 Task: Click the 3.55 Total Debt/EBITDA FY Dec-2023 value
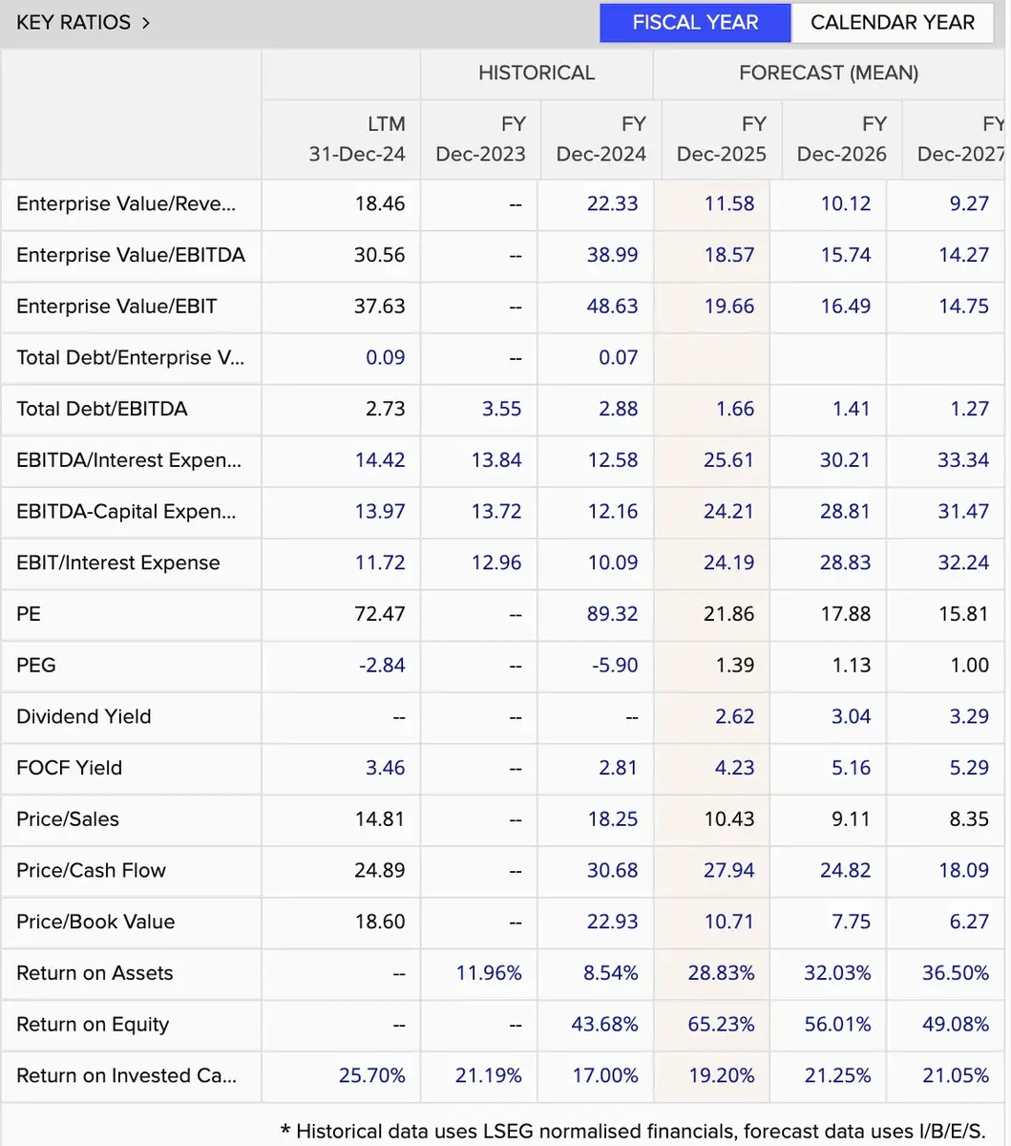coord(501,409)
